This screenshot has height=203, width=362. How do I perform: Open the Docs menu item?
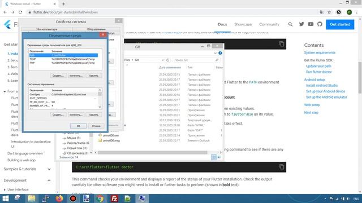point(222,24)
